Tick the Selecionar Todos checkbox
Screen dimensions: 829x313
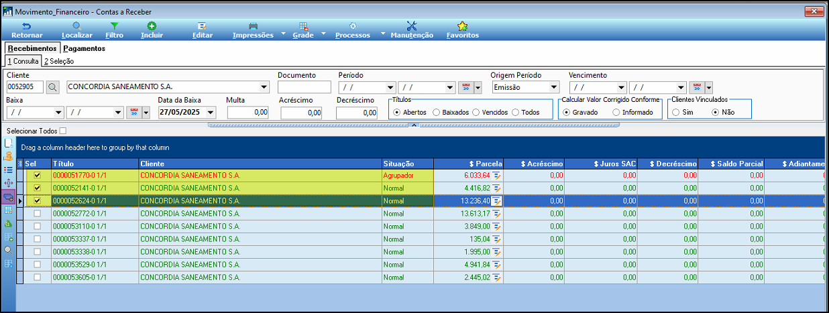pyautogui.click(x=63, y=131)
